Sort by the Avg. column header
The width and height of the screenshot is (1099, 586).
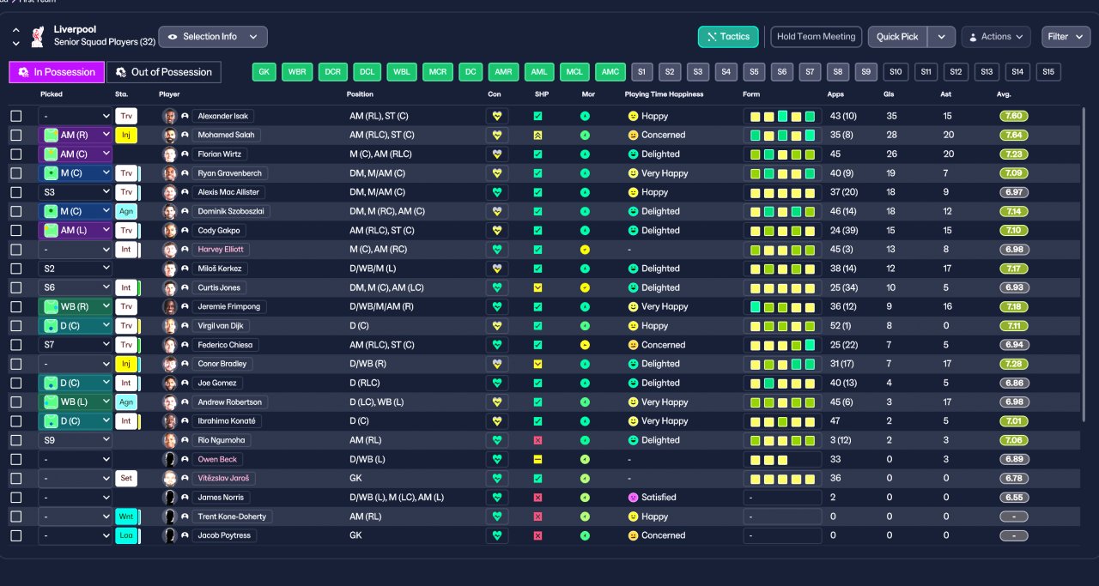pos(1004,94)
